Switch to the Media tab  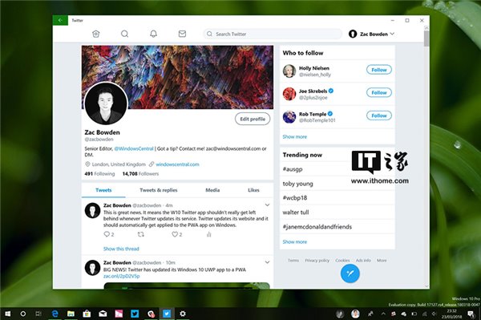(x=212, y=190)
